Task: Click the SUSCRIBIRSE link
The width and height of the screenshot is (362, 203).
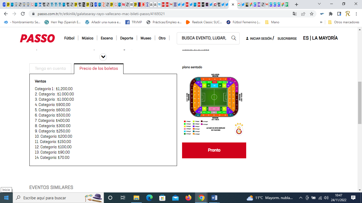Action: tap(287, 39)
